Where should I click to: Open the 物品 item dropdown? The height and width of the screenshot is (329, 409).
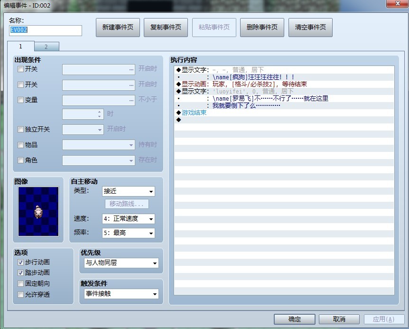coord(98,145)
